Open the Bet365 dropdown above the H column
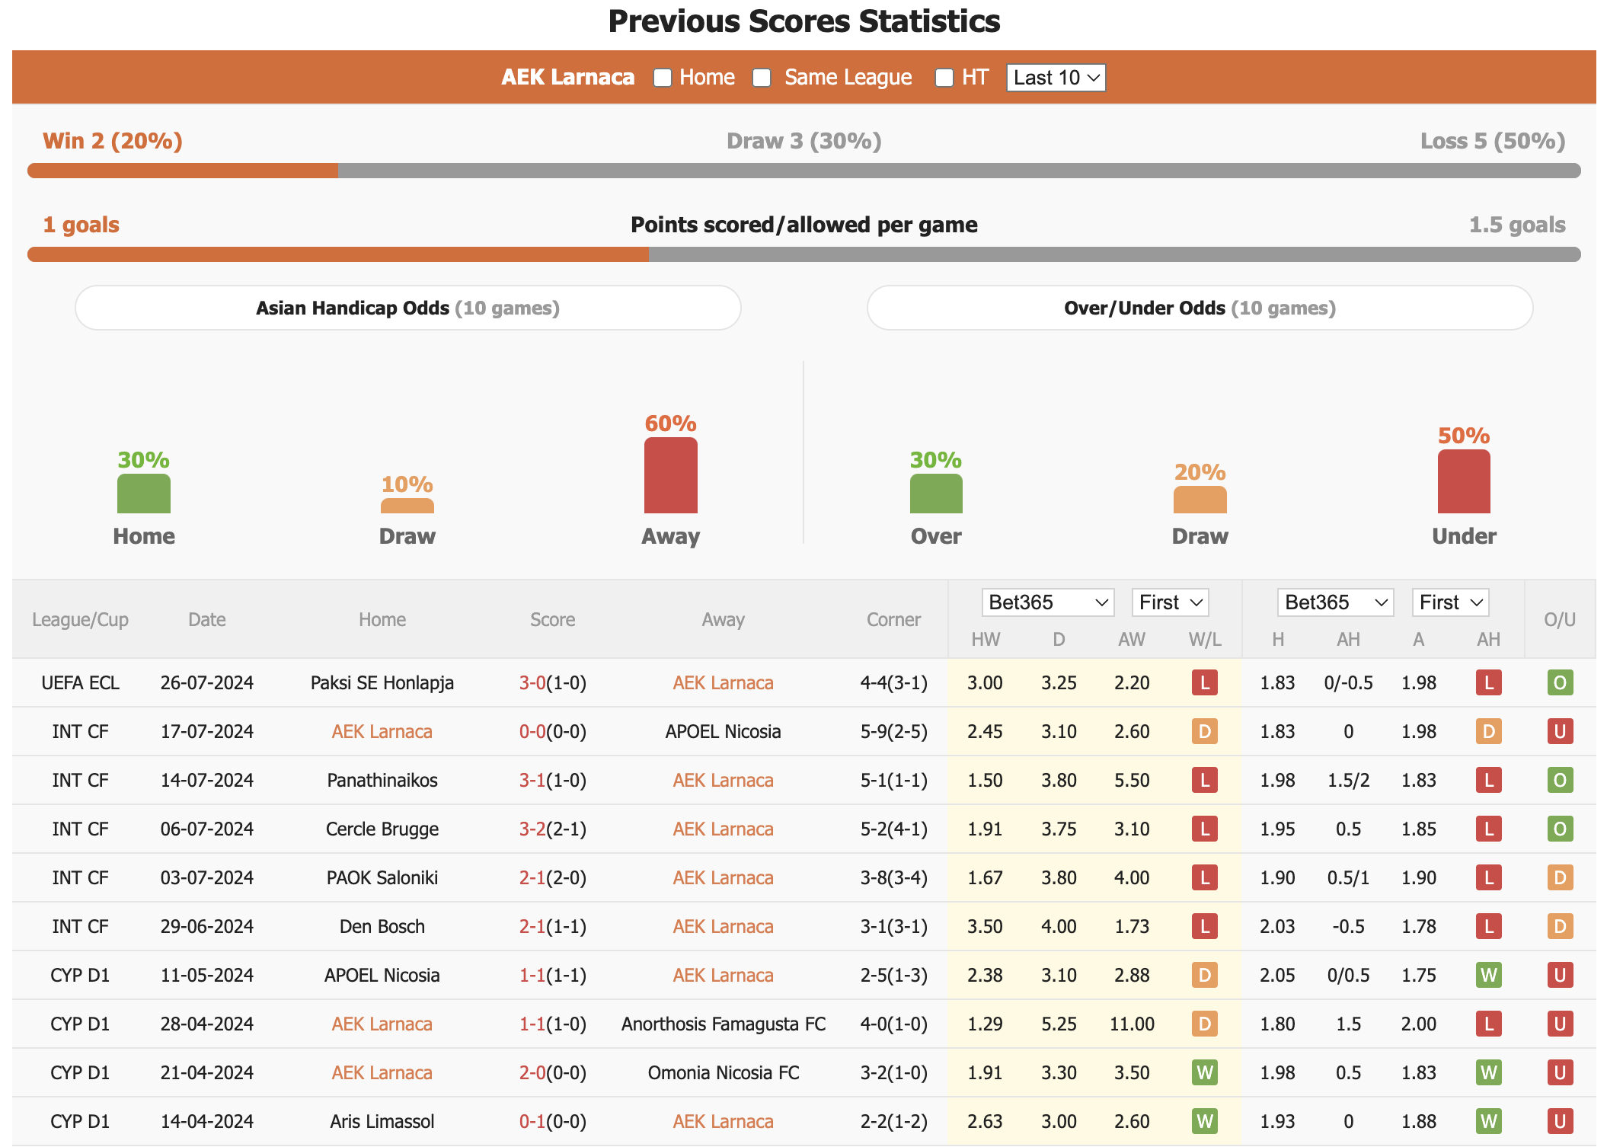This screenshot has height=1147, width=1607. 1336,602
